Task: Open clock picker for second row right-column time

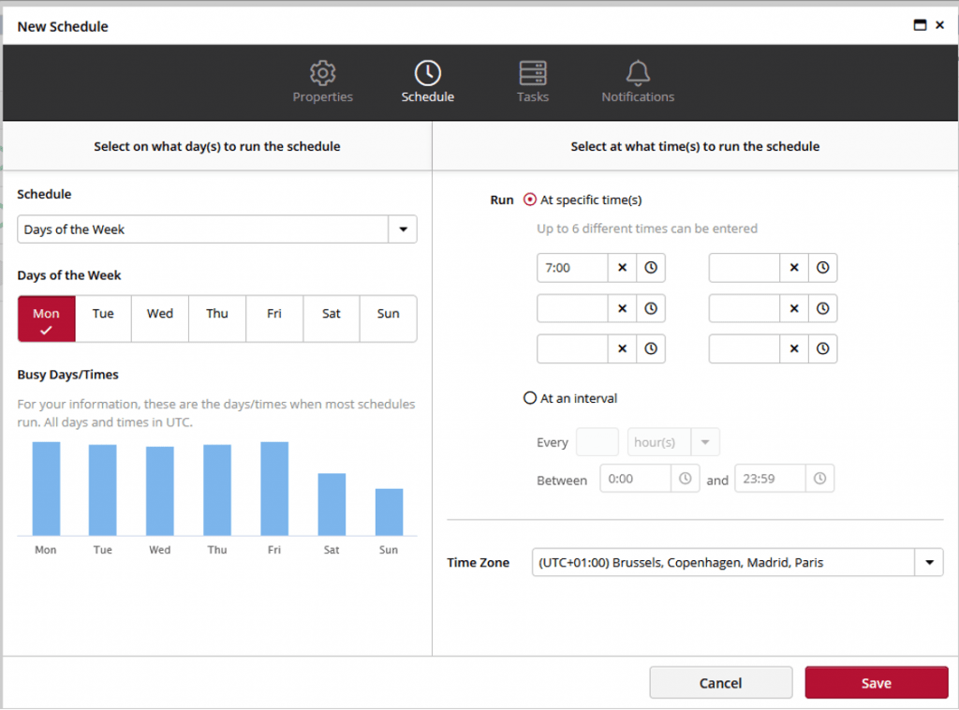Action: [x=822, y=308]
